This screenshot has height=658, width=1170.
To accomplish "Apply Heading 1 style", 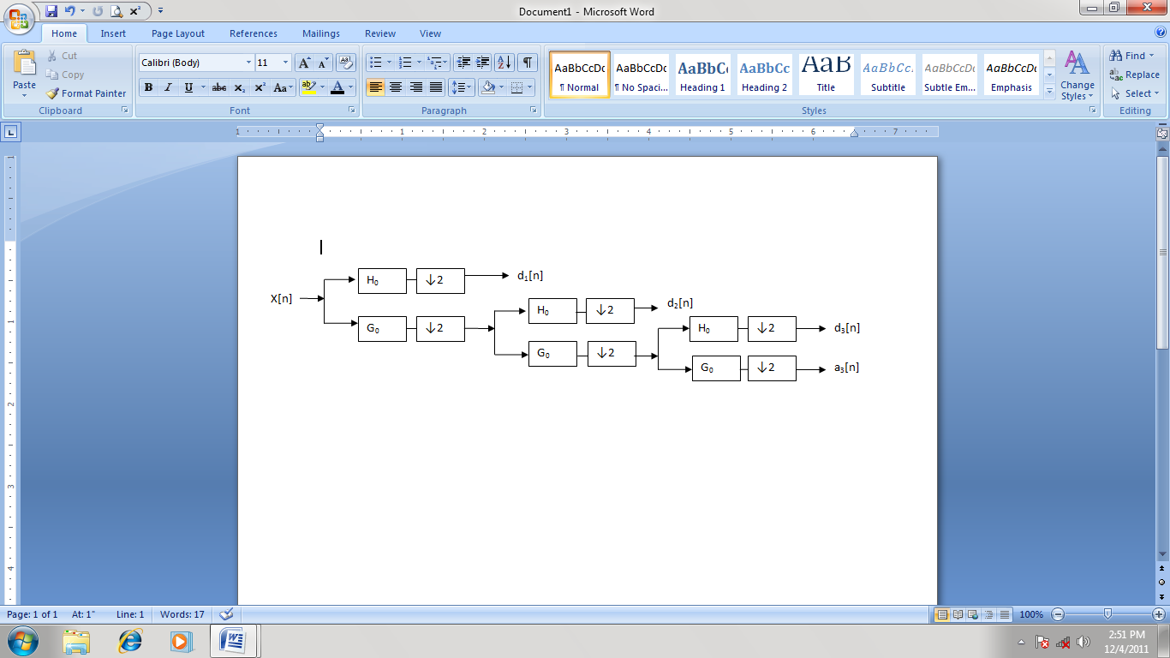I will 702,75.
